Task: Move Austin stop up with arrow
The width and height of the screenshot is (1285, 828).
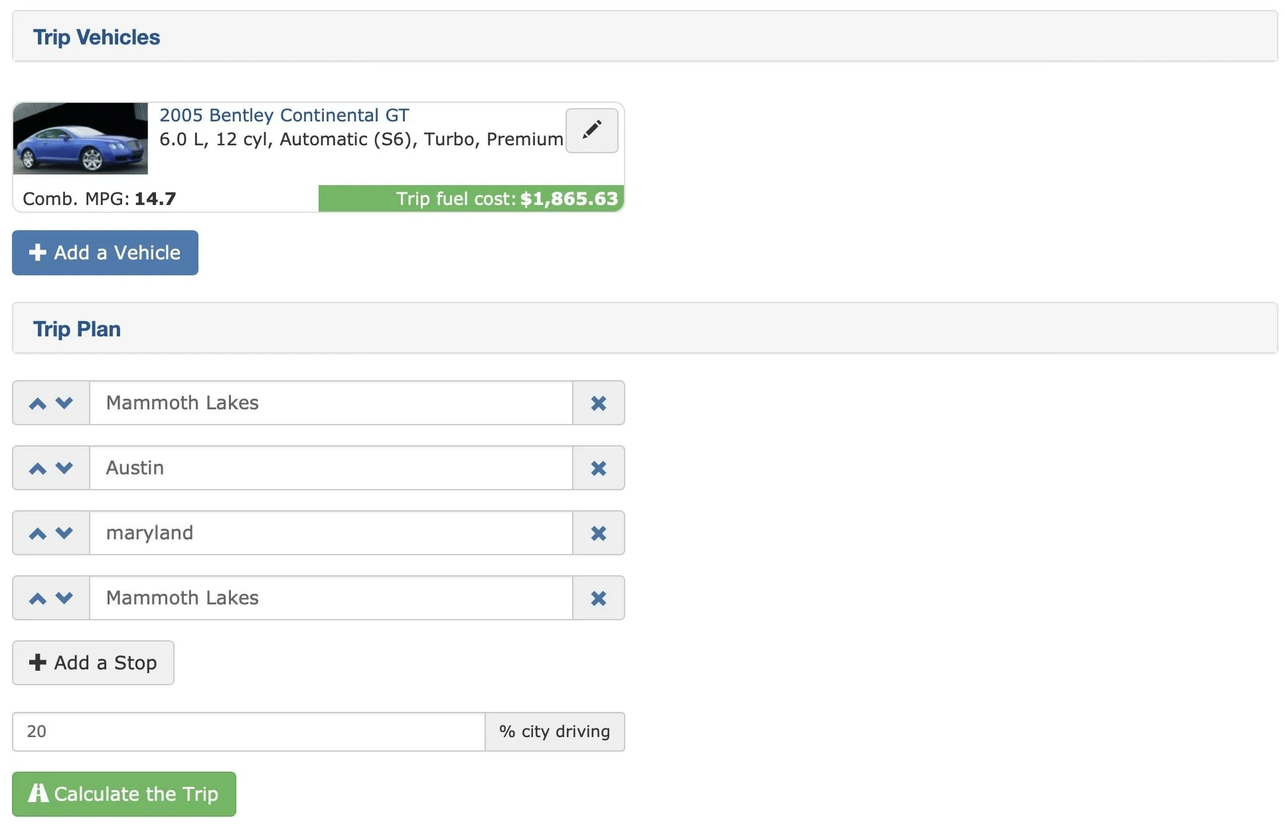Action: coord(38,468)
